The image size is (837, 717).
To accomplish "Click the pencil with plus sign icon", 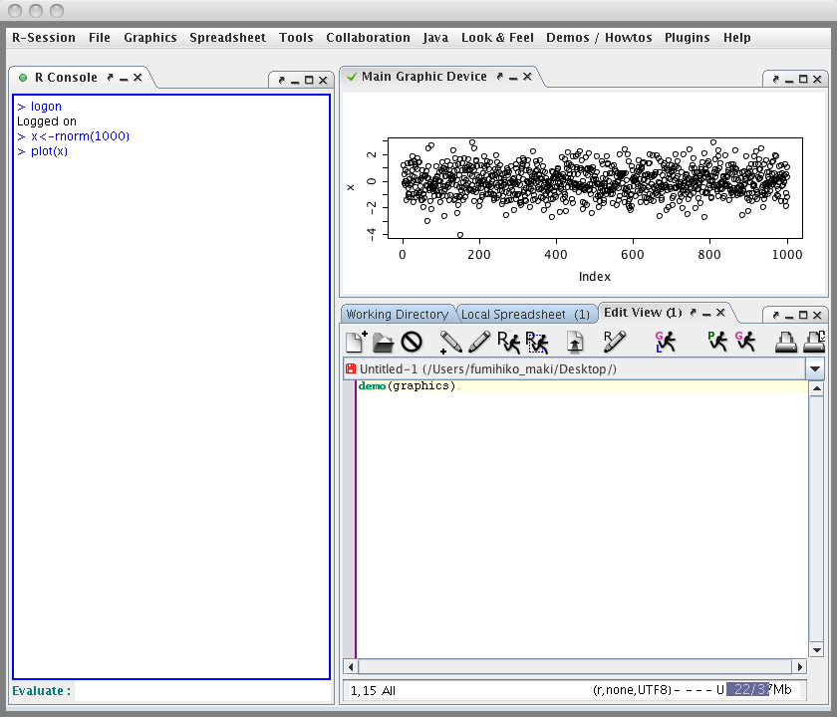I will (450, 343).
